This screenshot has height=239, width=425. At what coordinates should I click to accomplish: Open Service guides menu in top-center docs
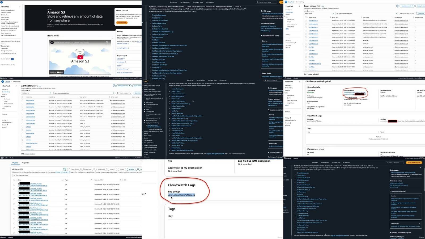coord(185,2)
